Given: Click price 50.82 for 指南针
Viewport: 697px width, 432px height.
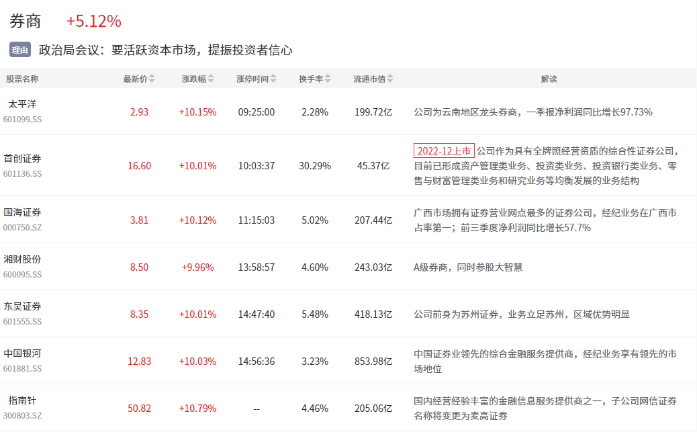Looking at the screenshot, I should pos(139,408).
